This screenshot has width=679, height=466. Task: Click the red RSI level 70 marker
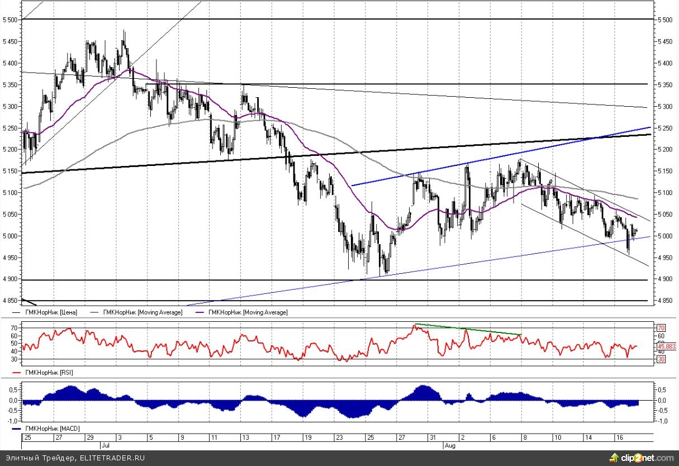661,327
